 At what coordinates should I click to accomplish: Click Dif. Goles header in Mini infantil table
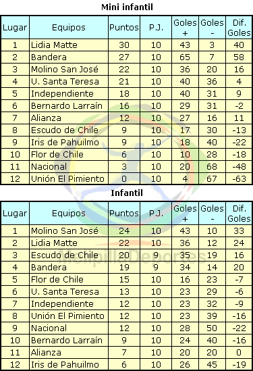239,28
